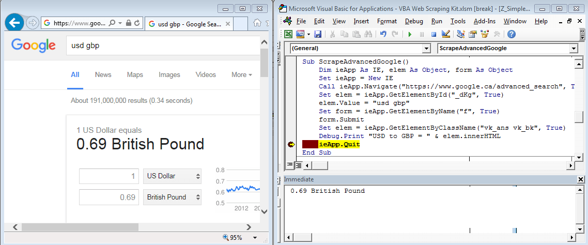Viewport: 588px width, 245px height.
Task: Refresh the page in Internet Explorer
Action: [x=137, y=23]
